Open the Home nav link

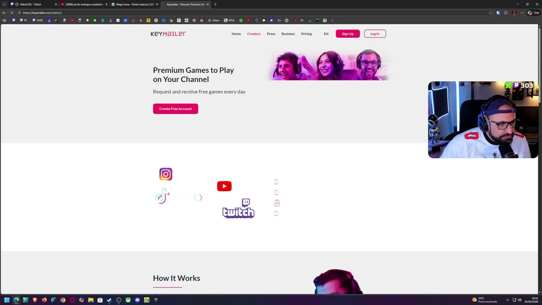236,34
